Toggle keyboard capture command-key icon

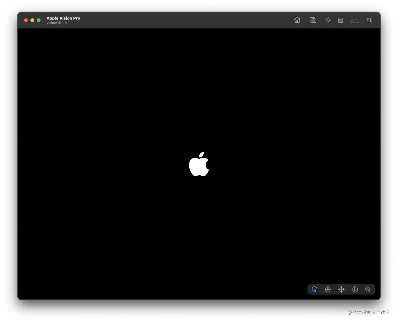(340, 20)
